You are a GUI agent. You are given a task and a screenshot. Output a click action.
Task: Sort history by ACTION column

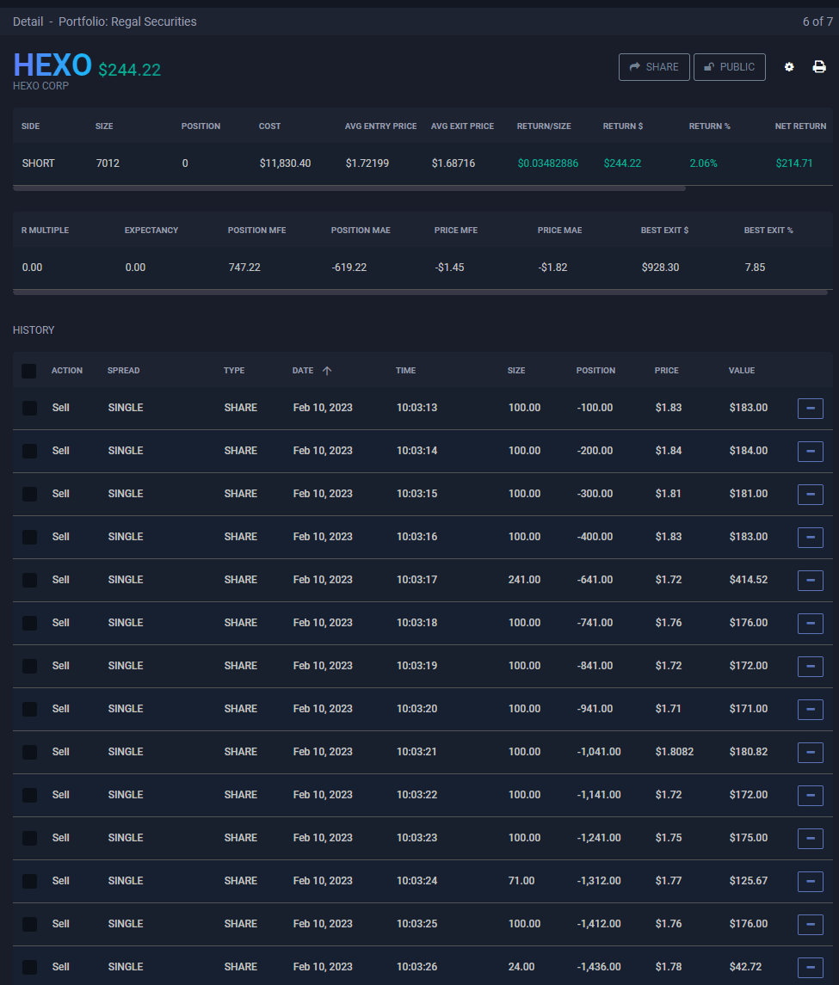pyautogui.click(x=66, y=371)
